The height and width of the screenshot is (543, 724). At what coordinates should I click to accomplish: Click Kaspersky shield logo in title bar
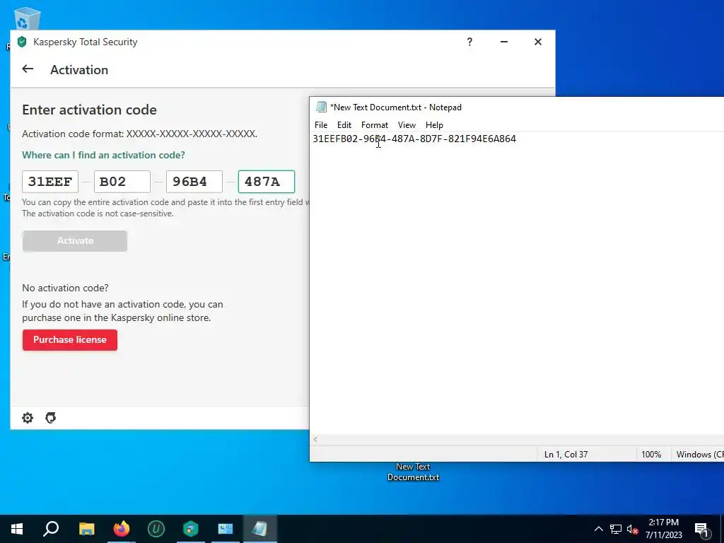coord(22,42)
